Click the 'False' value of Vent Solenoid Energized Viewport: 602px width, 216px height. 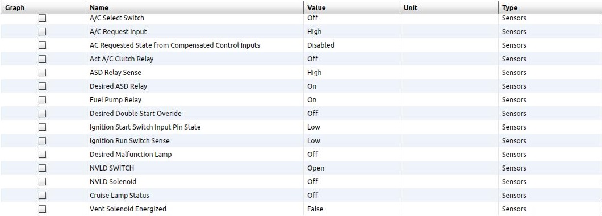pos(315,209)
